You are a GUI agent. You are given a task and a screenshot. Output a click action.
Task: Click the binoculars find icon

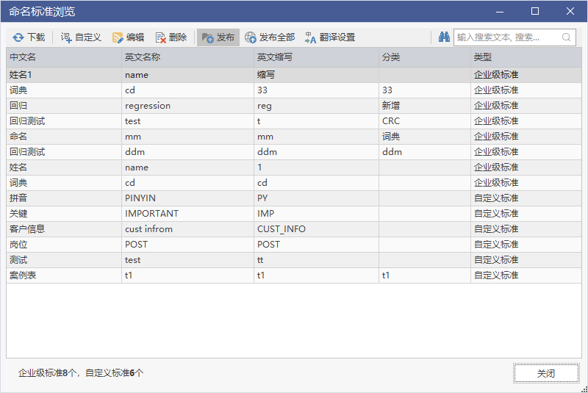point(444,37)
